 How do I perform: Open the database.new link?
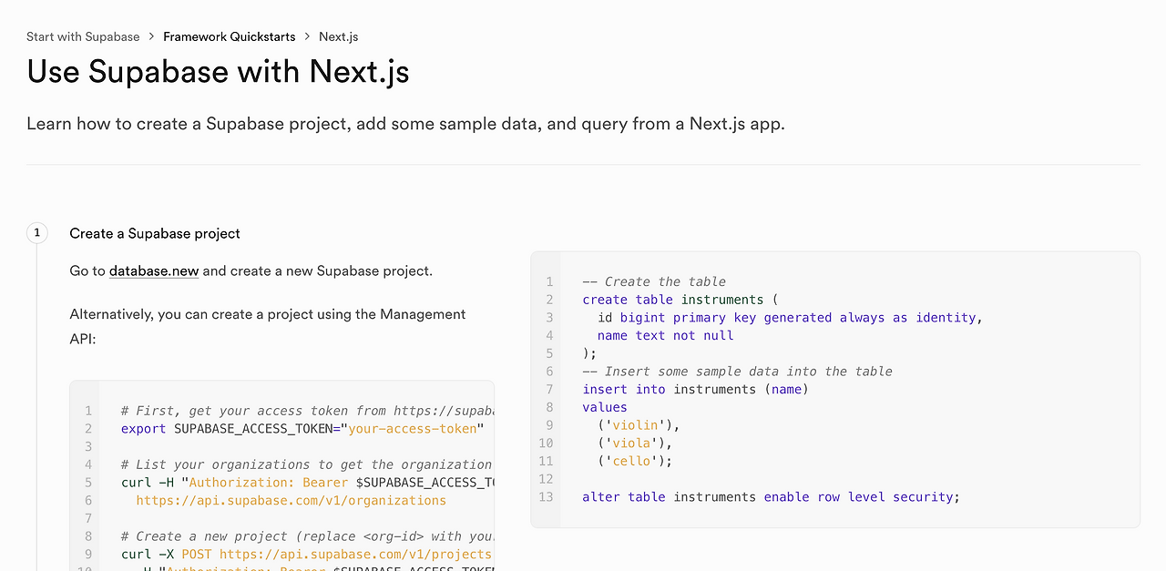tap(154, 270)
